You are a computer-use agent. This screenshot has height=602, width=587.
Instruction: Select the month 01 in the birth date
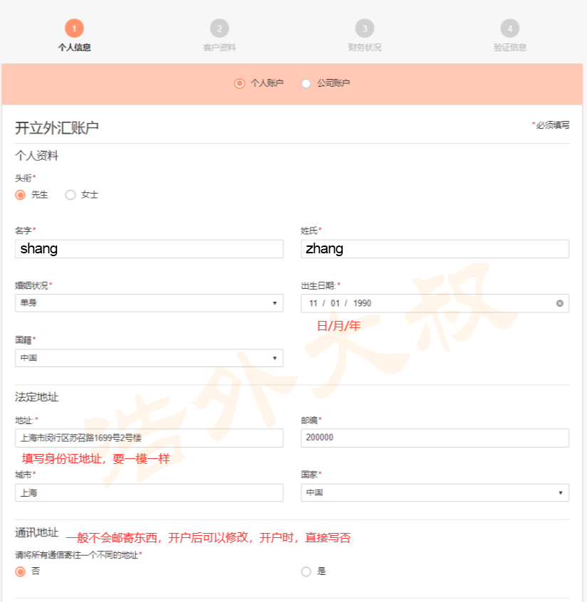tap(336, 303)
